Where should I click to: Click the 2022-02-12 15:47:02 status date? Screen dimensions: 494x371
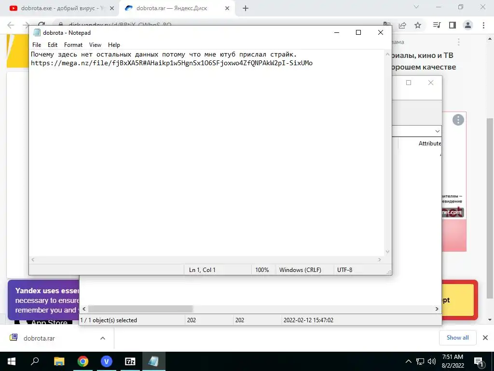tap(308, 320)
